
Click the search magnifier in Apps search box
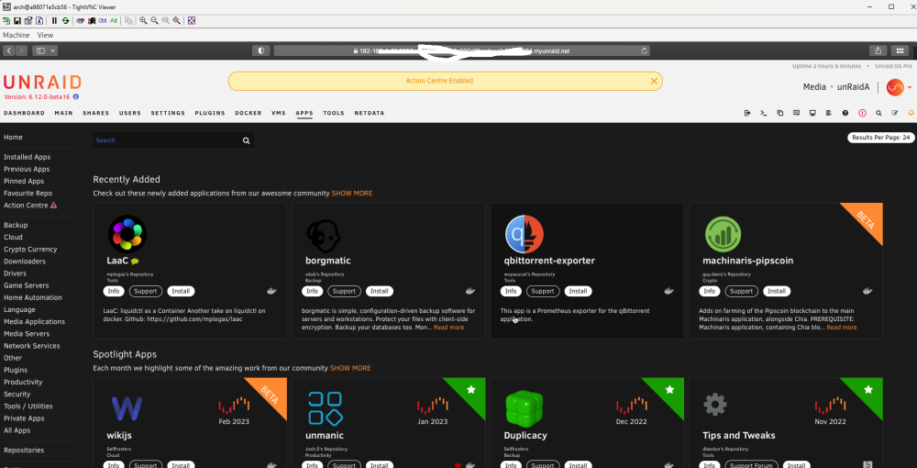[246, 140]
